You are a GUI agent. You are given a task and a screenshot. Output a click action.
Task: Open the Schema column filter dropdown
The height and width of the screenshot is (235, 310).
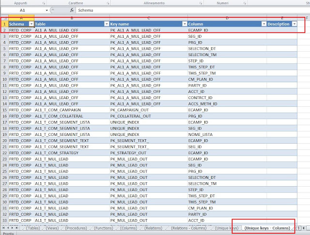click(31, 24)
